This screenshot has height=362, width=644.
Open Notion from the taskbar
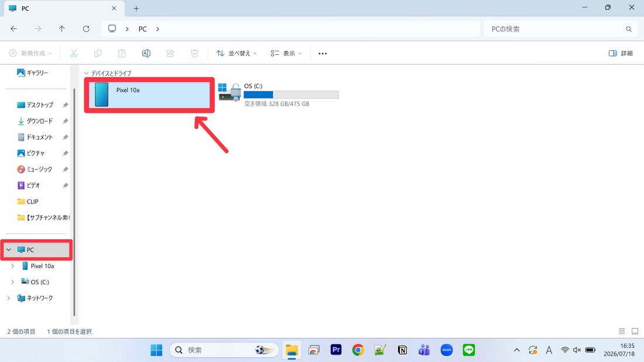click(403, 350)
